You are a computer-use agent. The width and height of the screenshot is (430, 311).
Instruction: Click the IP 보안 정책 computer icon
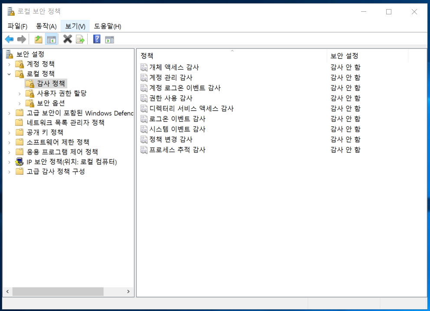(20, 162)
